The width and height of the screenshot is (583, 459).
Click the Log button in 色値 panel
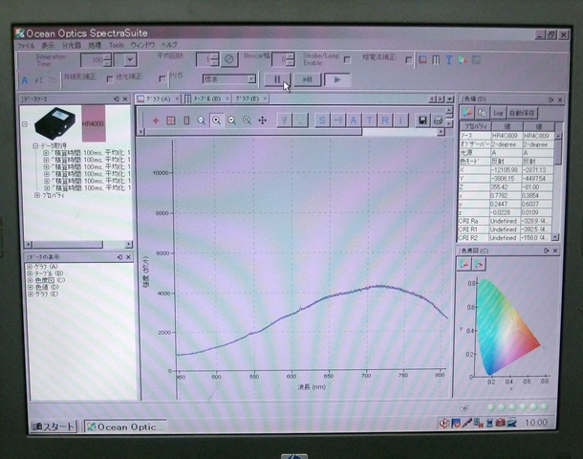(498, 113)
